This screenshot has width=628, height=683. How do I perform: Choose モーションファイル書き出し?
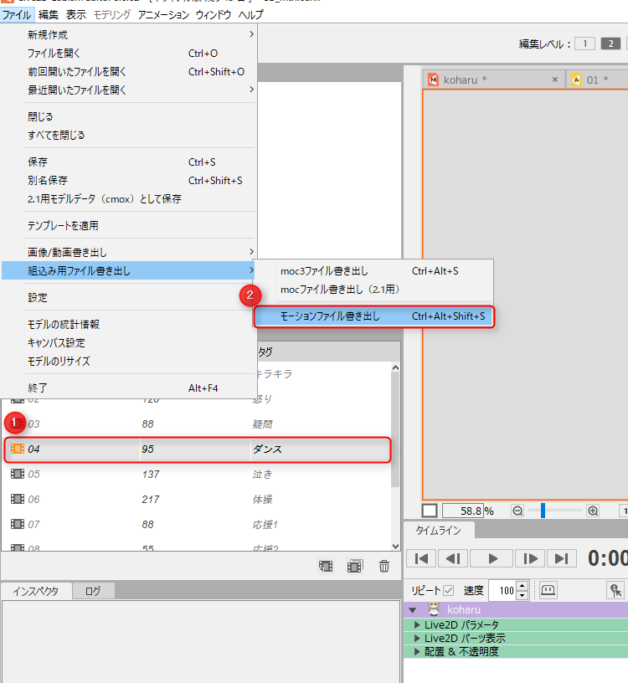373,316
